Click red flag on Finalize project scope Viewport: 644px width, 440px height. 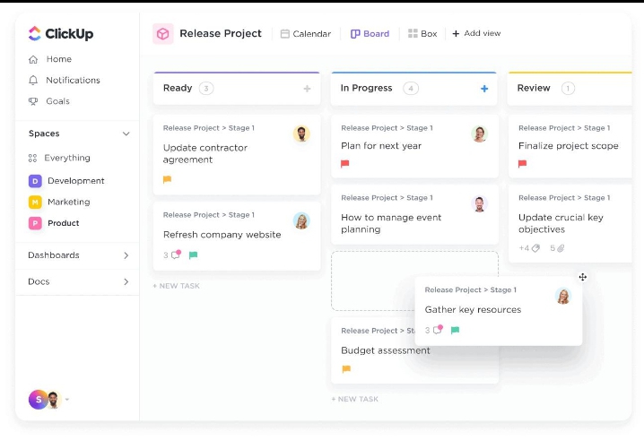(x=522, y=164)
